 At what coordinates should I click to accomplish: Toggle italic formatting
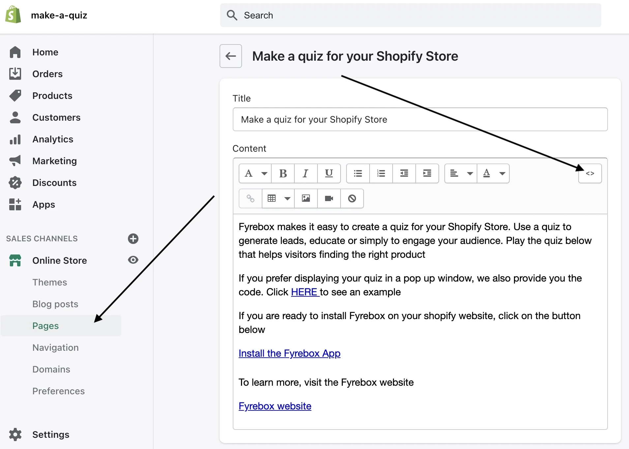click(306, 173)
